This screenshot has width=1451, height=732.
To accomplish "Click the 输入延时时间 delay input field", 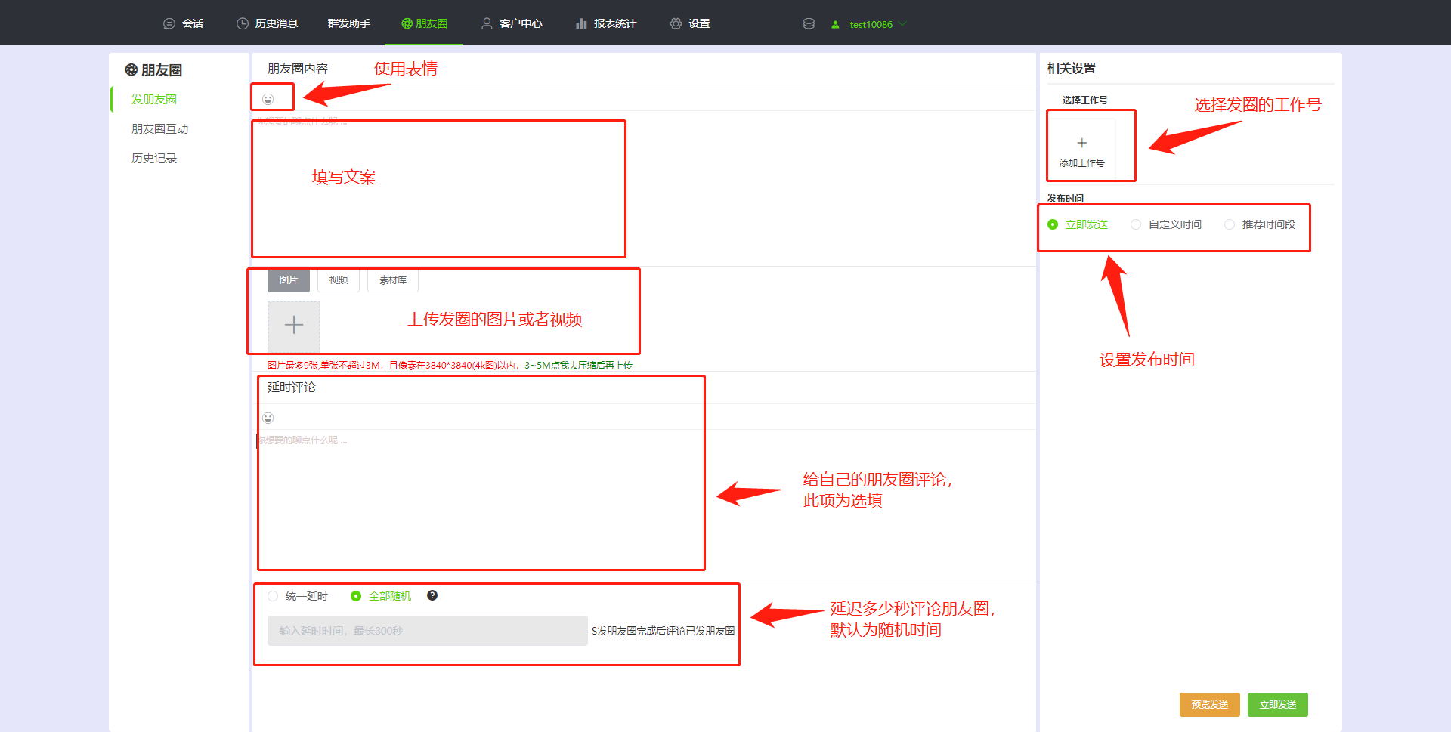I will point(428,631).
